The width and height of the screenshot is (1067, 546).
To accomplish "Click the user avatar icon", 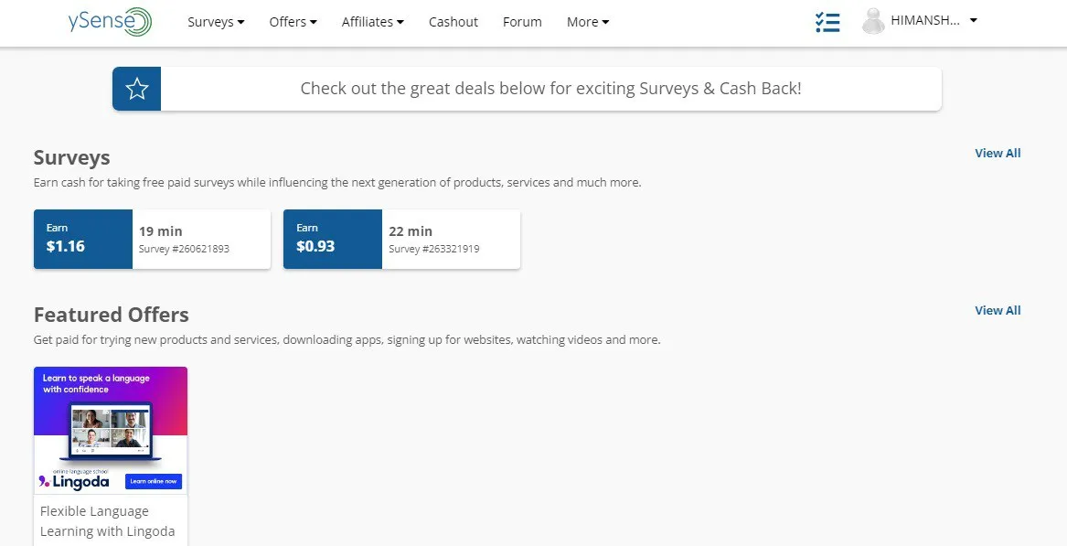I will pyautogui.click(x=873, y=22).
